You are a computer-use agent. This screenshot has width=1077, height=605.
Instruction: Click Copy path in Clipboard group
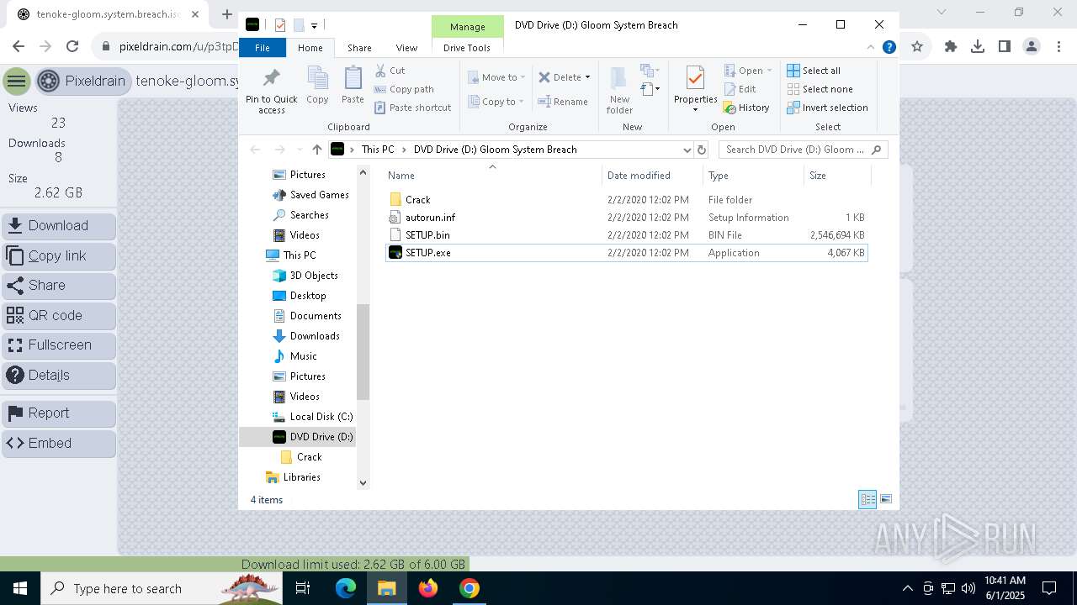click(x=404, y=89)
